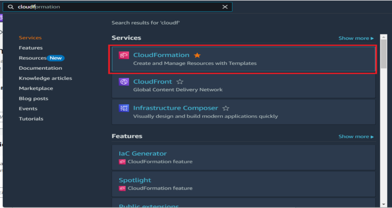Unfavorite CloudFormation with the orange star
392x208 pixels.
click(197, 56)
